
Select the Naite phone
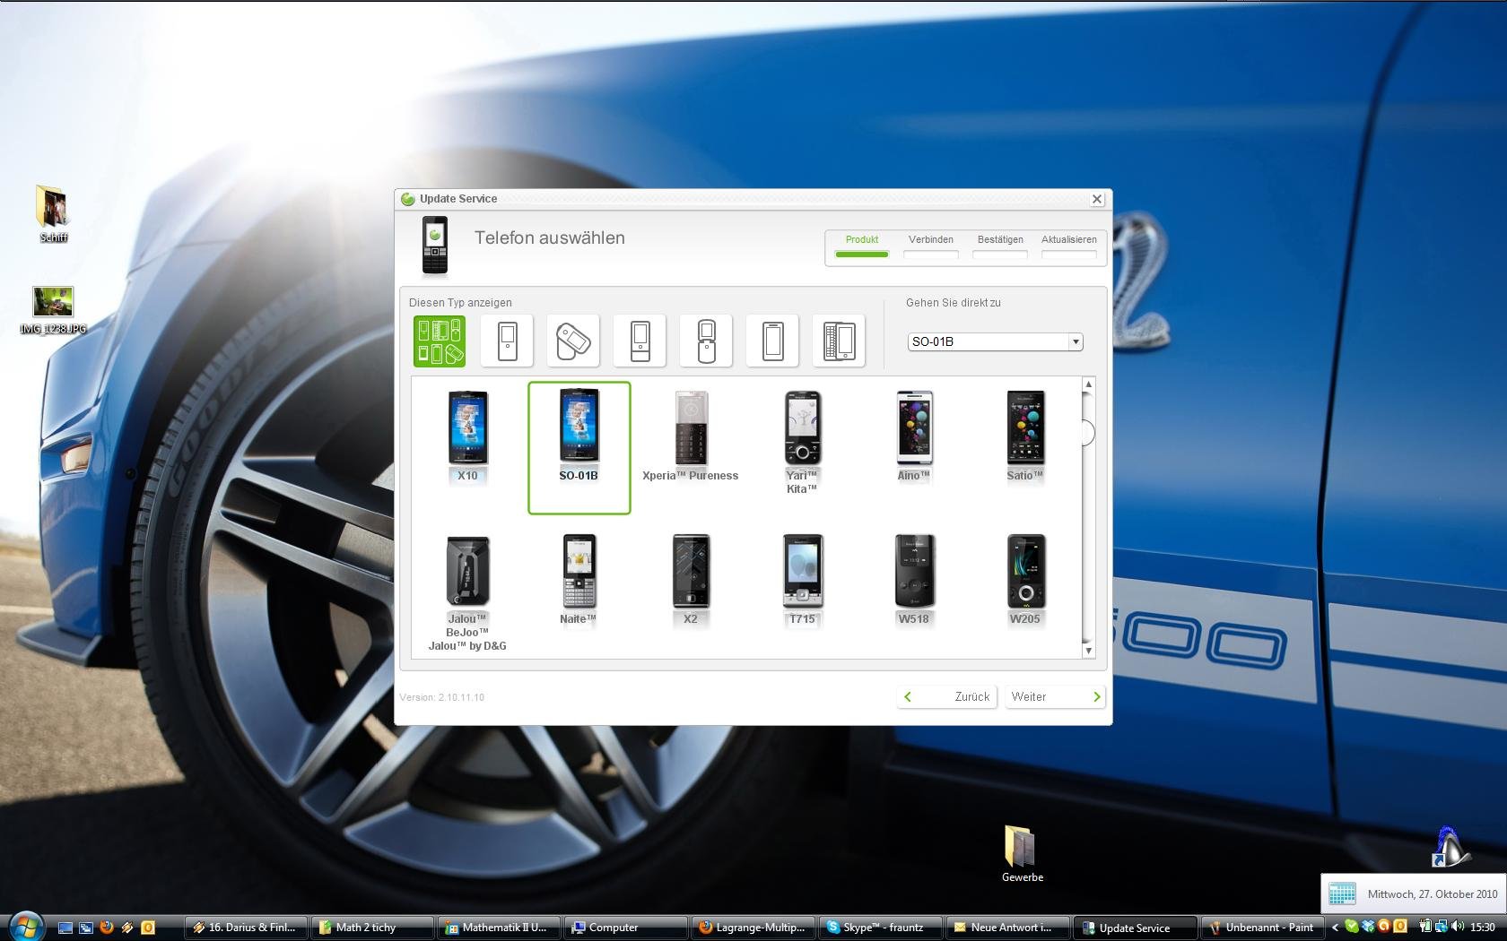pos(579,580)
